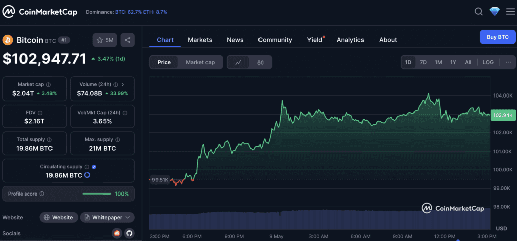Viewport: 517px width, 241px height.
Task: Set chart range to 1M
Action: pos(438,62)
